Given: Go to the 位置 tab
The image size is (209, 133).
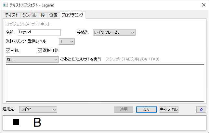Looking at the screenshot, I should click(x=53, y=15).
